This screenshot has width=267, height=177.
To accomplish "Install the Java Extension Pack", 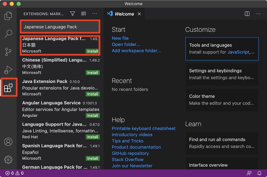I will coord(92,94).
